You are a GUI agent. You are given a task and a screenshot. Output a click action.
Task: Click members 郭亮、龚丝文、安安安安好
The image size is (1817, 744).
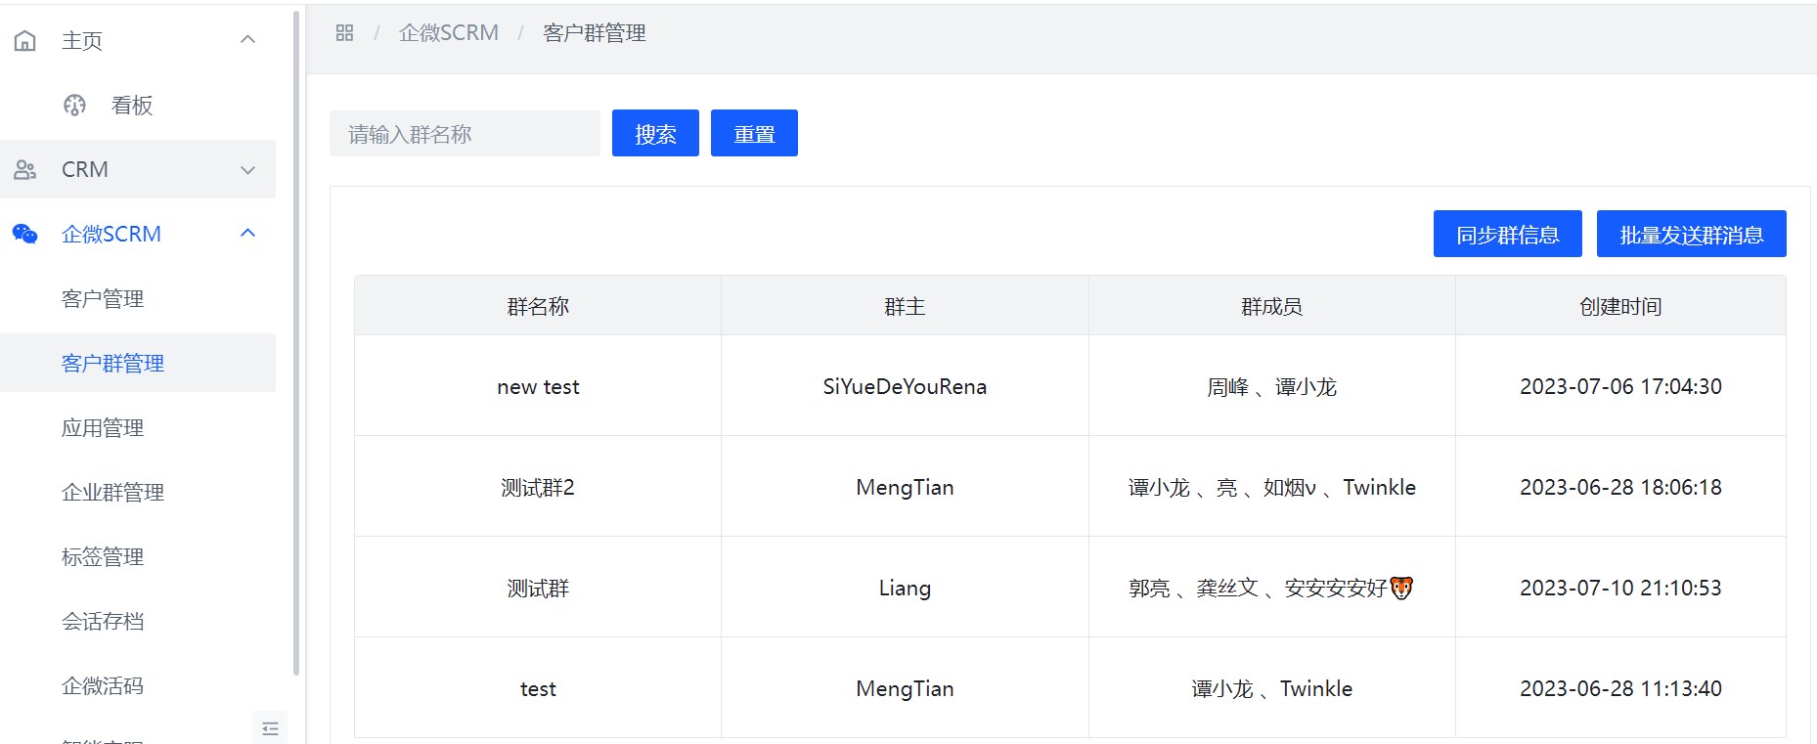[1271, 588]
